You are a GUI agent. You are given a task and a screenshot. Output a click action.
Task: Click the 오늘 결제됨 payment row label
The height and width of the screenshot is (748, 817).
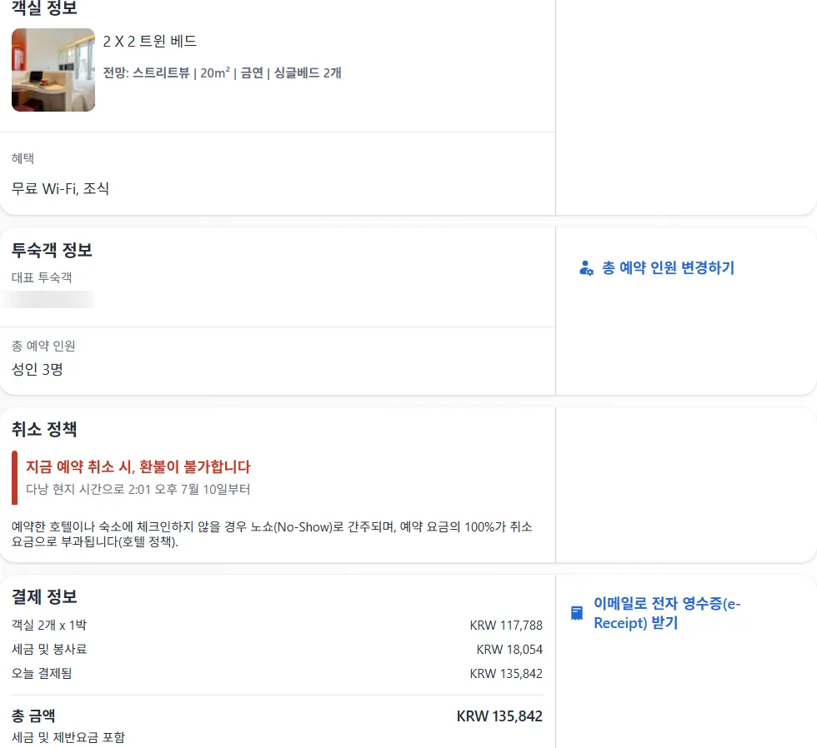42,674
